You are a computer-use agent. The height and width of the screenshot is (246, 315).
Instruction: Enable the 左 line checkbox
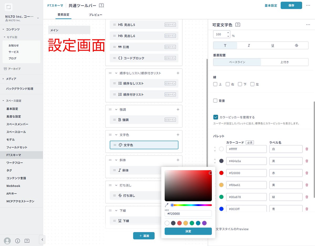click(252, 84)
